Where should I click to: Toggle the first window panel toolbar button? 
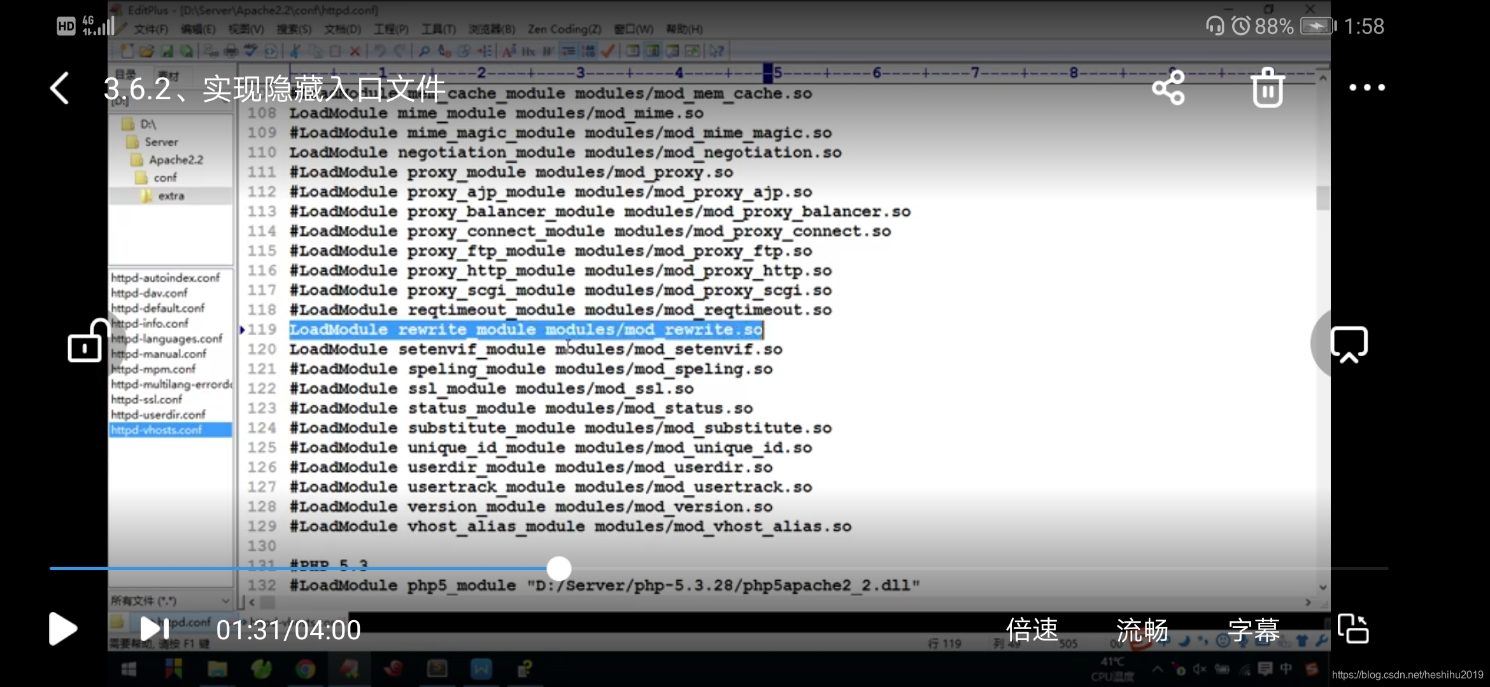click(633, 51)
